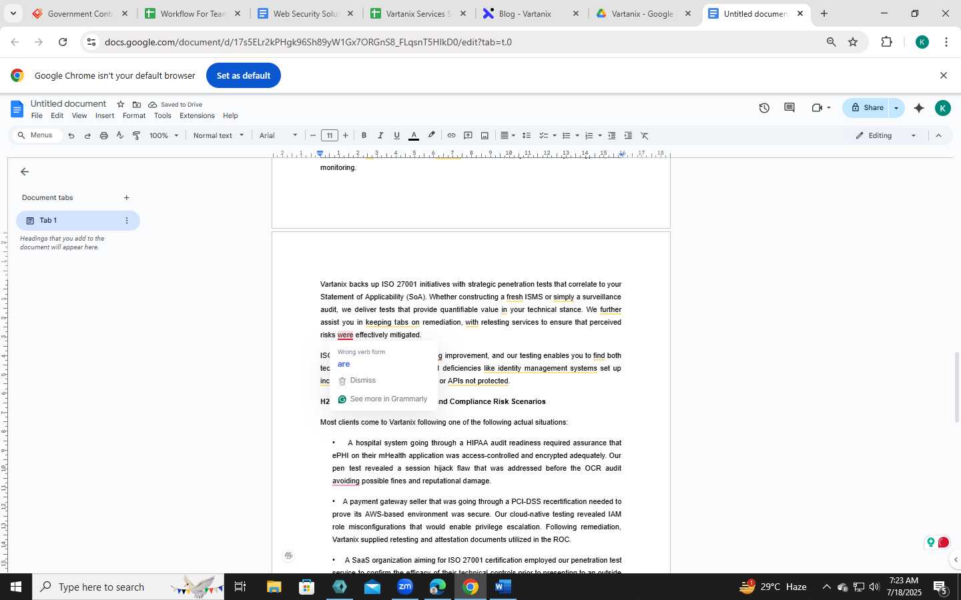Screen dimensions: 961x600
Task: Dismiss the wrong verb form suggestion
Action: tap(357, 381)
